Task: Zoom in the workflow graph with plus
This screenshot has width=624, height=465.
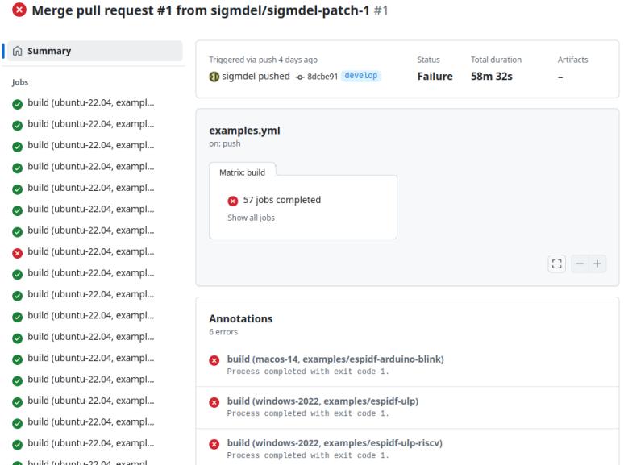Action: [598, 264]
